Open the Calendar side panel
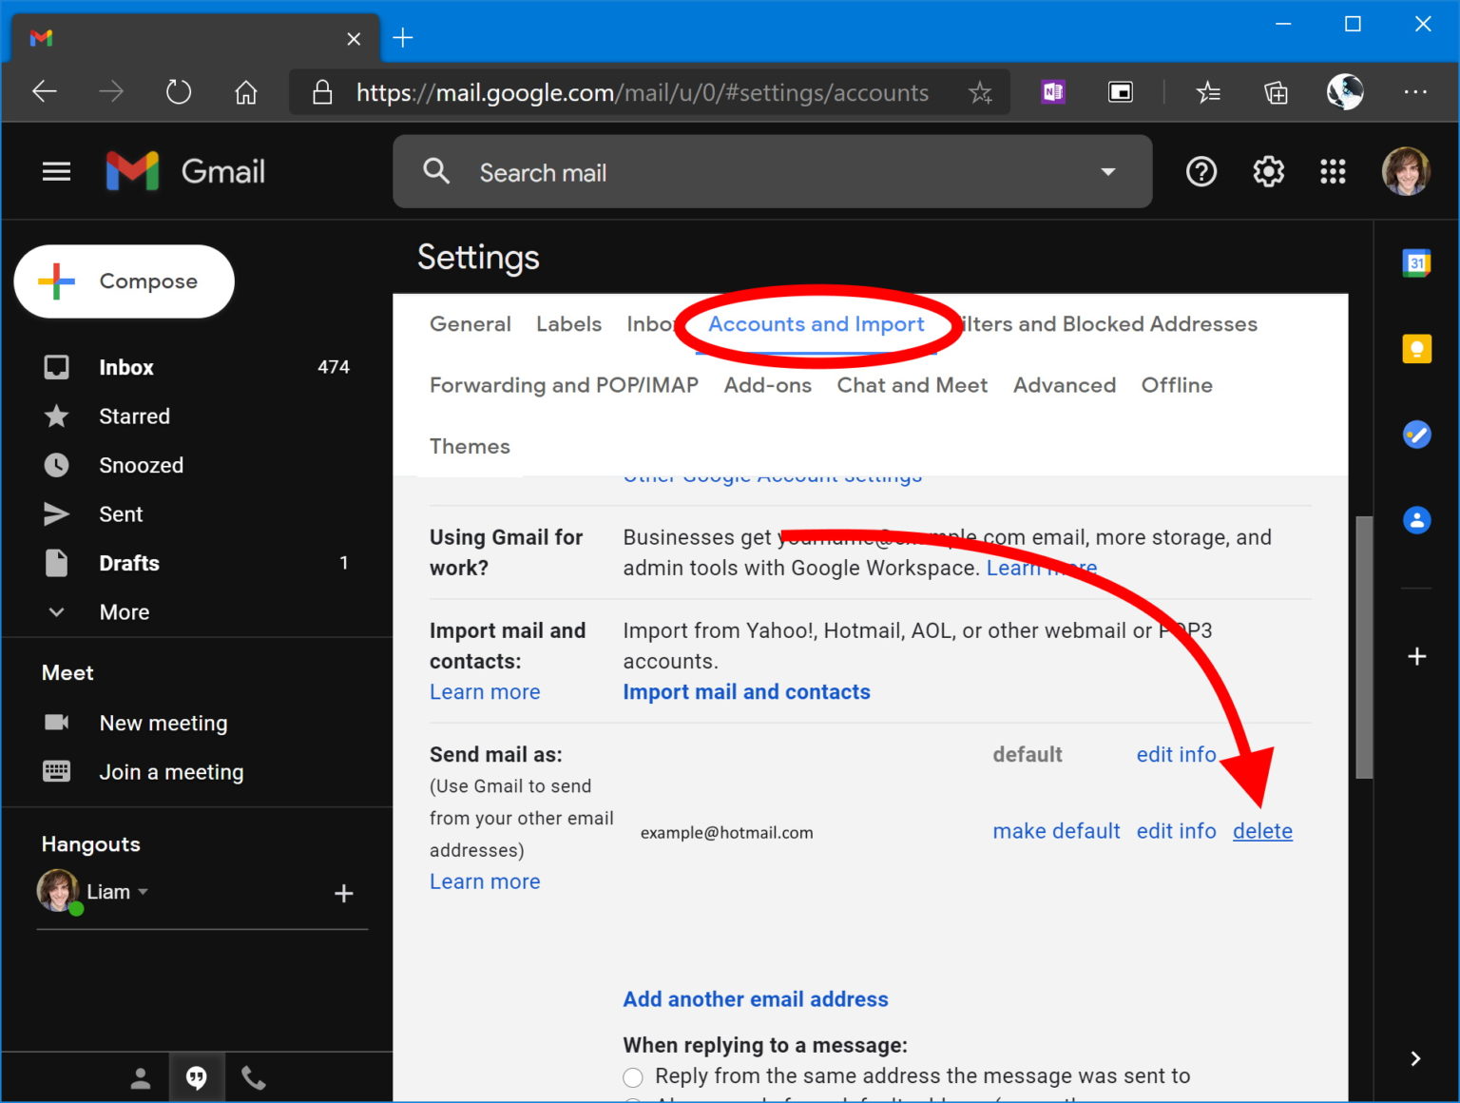This screenshot has width=1460, height=1103. (x=1417, y=262)
